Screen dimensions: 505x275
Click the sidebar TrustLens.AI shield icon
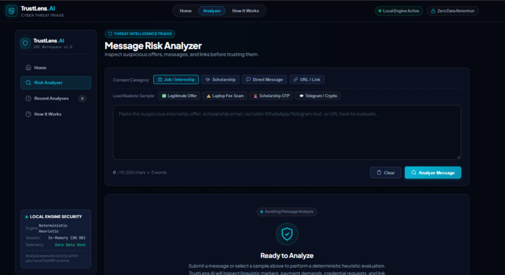26,43
